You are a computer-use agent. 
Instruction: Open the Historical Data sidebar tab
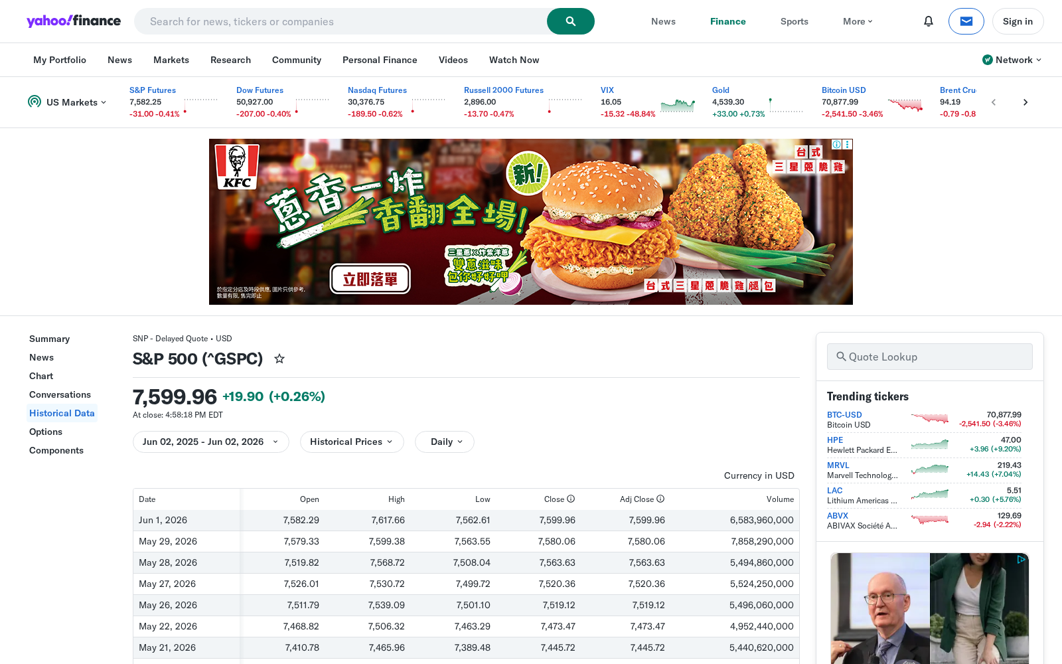click(x=62, y=413)
